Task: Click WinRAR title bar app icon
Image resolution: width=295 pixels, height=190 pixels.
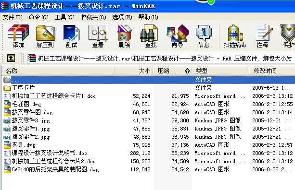Action: coord(5,6)
